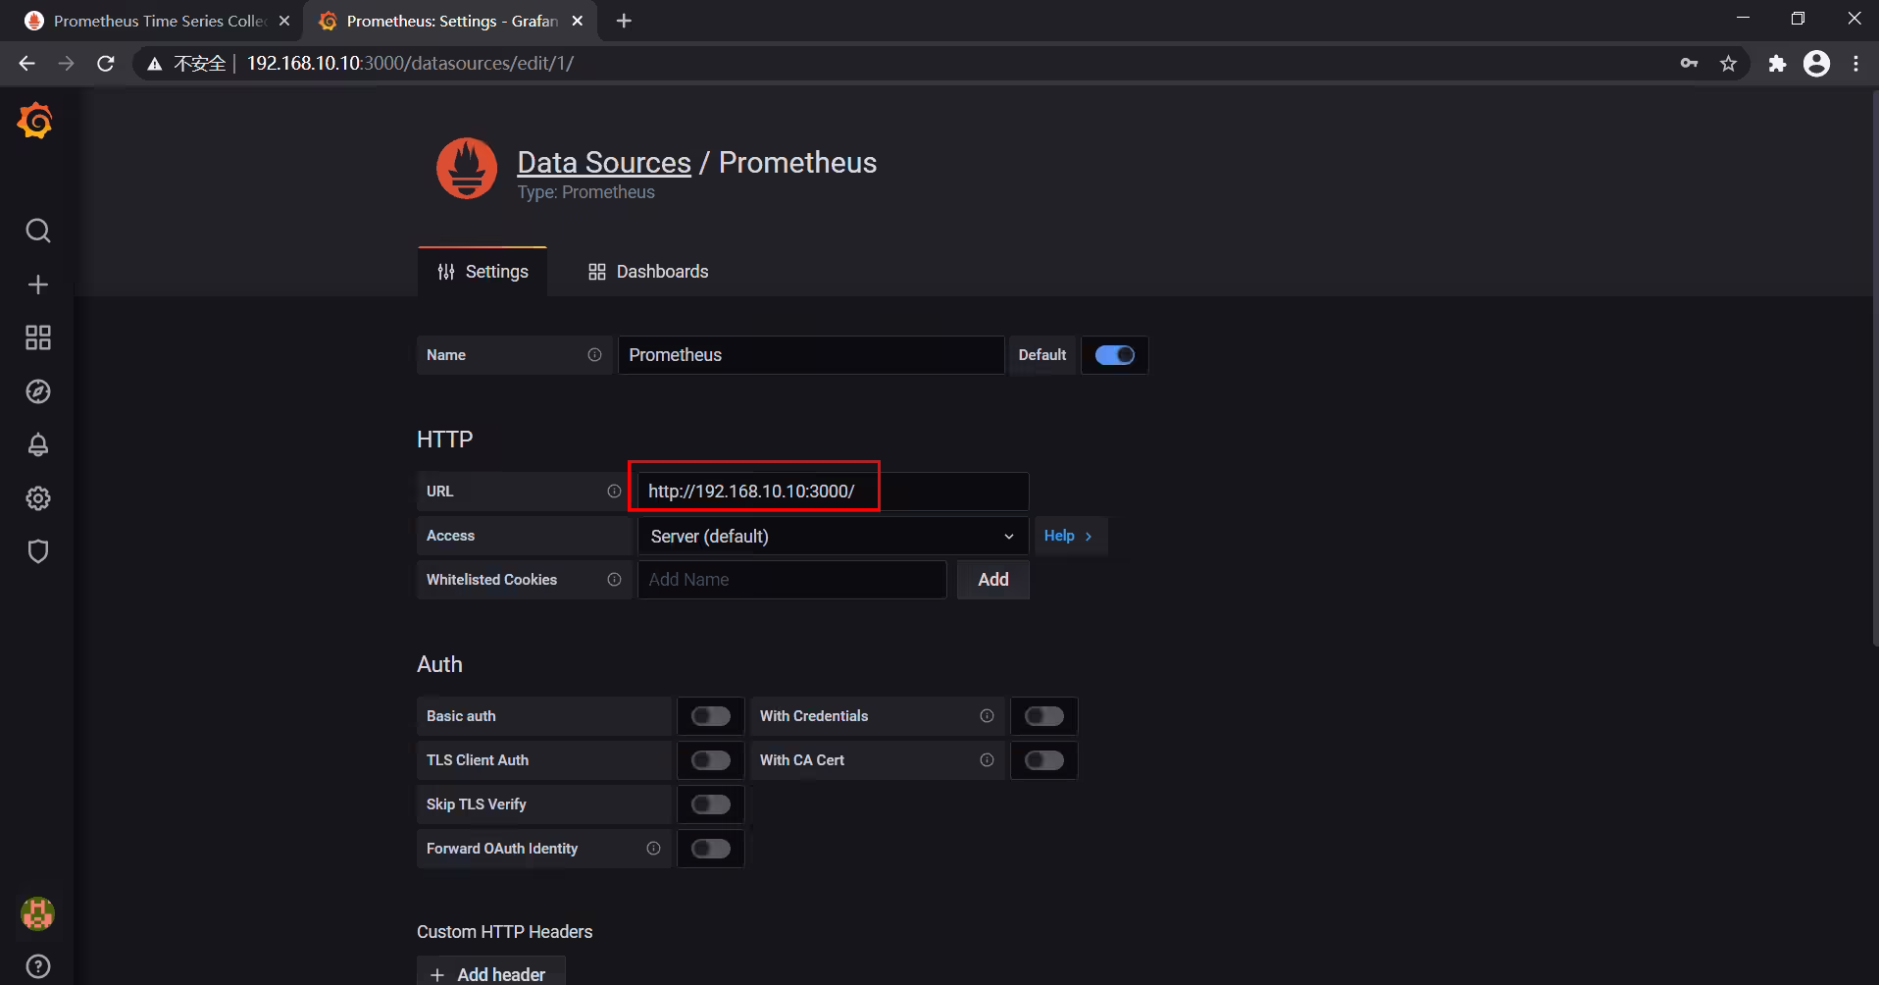Open the Search magnifier in the sidebar

click(38, 231)
